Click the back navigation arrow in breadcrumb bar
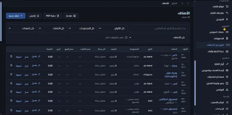 click(x=188, y=3)
